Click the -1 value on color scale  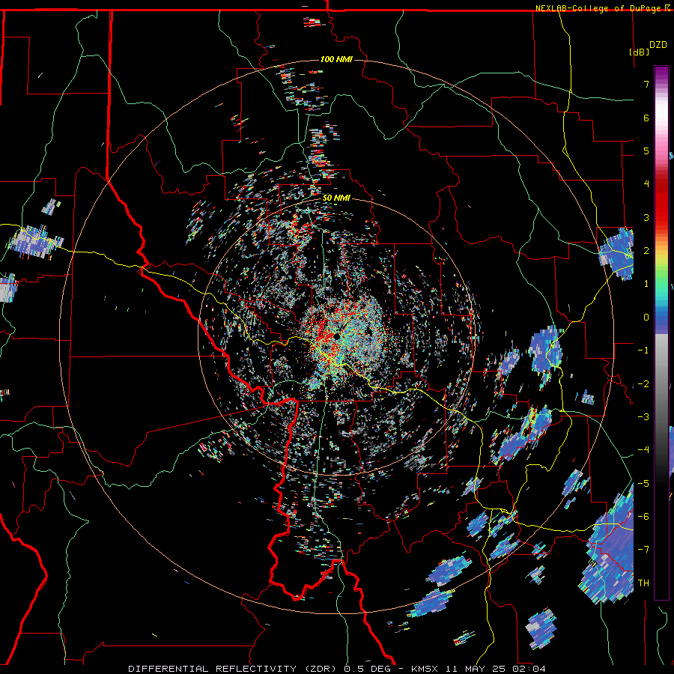pyautogui.click(x=643, y=350)
